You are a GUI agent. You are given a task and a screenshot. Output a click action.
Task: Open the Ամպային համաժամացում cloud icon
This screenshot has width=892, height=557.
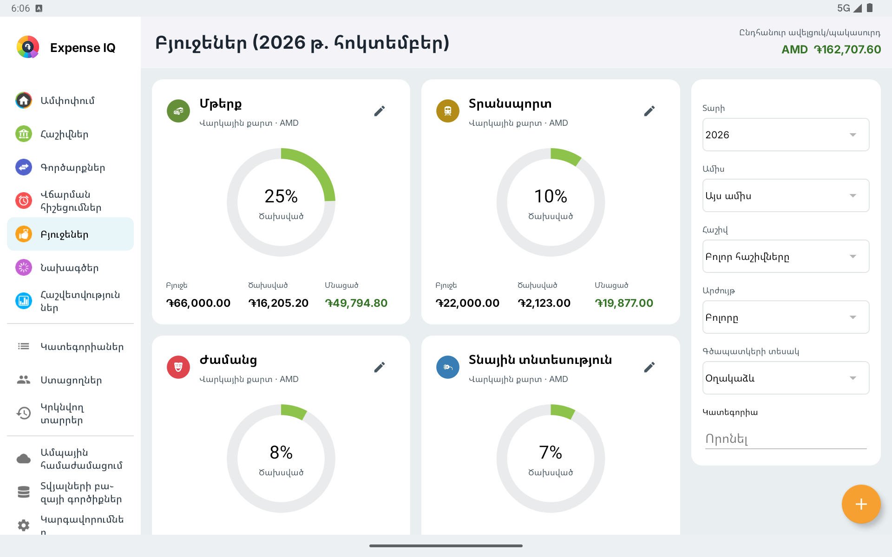[24, 459]
